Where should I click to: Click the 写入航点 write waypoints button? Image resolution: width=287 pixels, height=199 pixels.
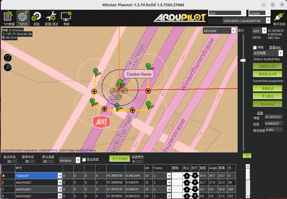coord(267,96)
